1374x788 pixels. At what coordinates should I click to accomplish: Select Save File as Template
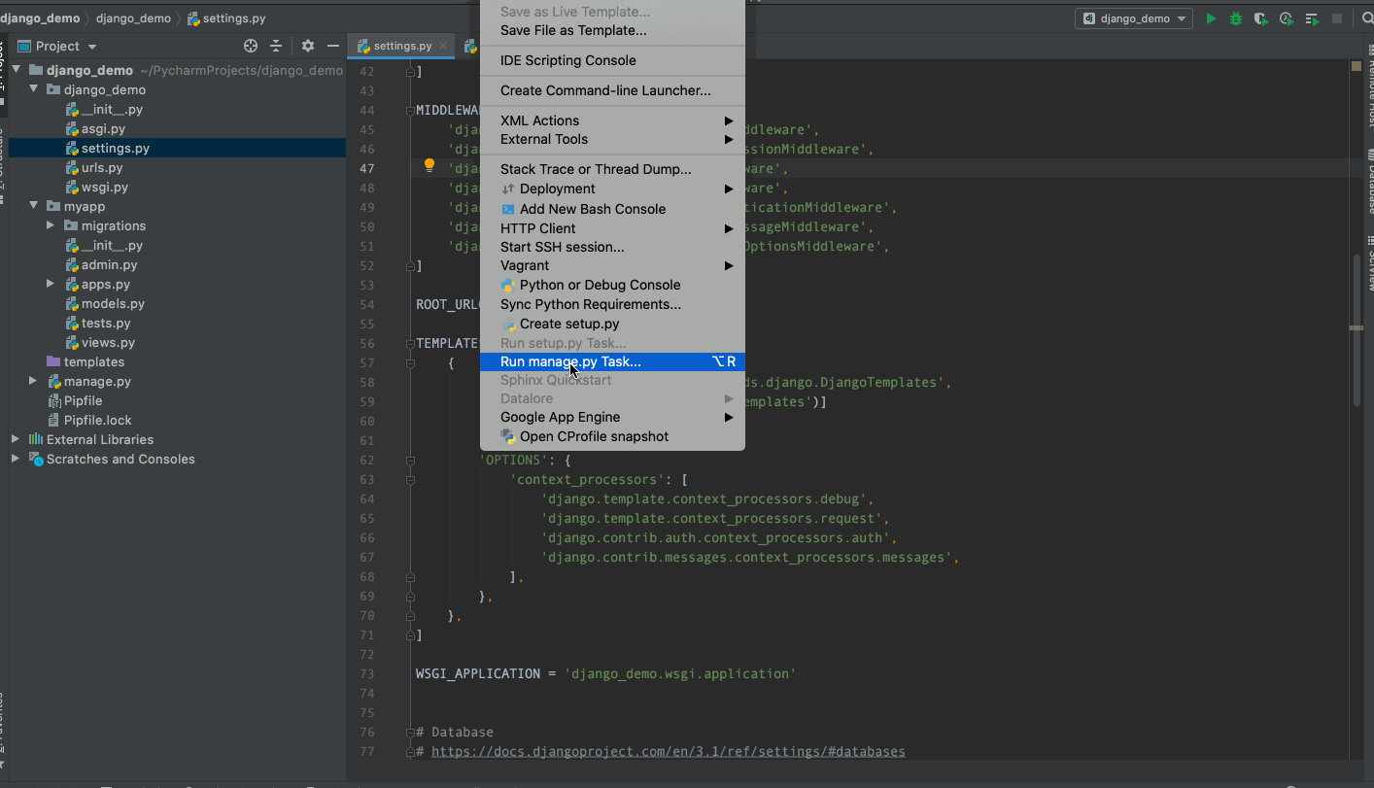(612, 30)
